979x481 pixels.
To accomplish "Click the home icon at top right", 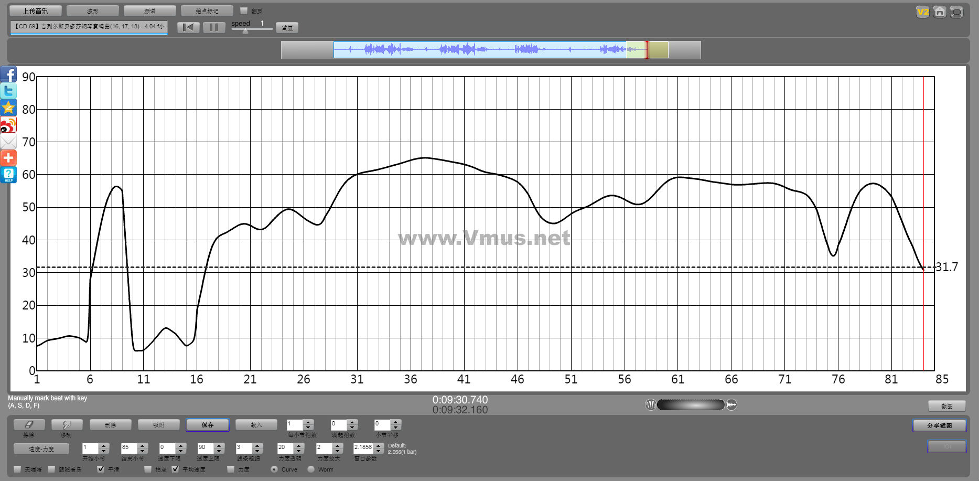I will point(940,12).
